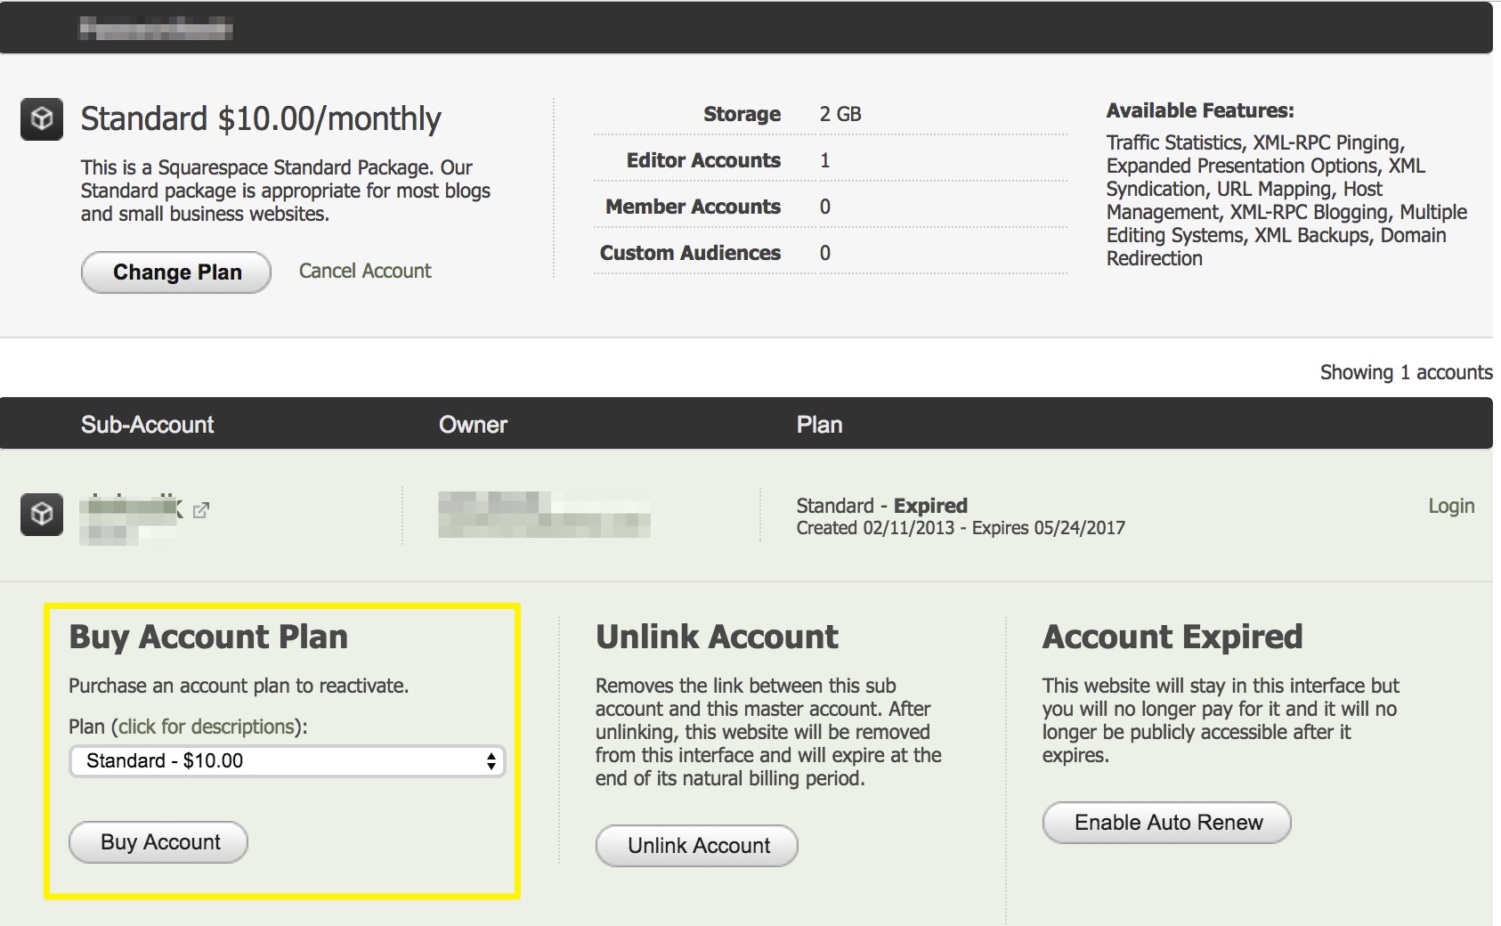Click the Owner column header
Screen dimensions: 1501x926
473,425
